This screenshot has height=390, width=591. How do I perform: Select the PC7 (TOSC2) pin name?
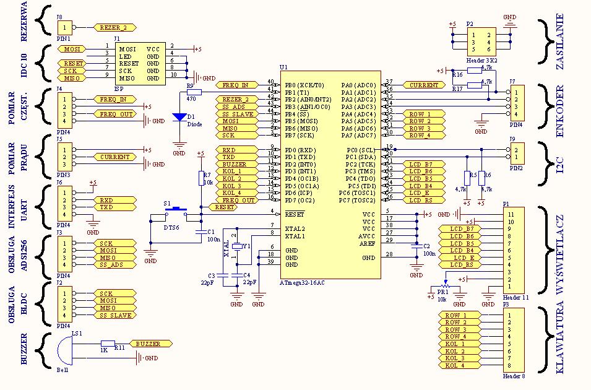[x=357, y=201]
